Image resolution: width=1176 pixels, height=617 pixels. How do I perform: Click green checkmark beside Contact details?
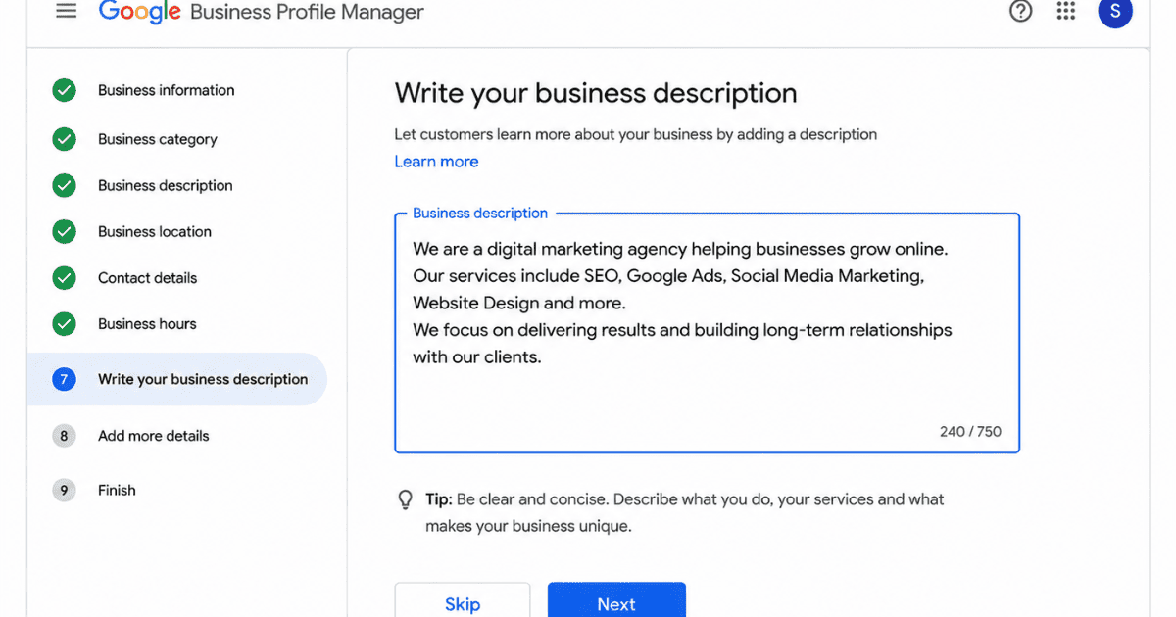(64, 278)
